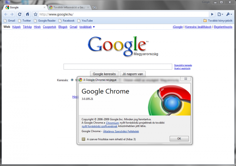Open the iGoogle link
The height and width of the screenshot is (166, 236).
[178, 27]
